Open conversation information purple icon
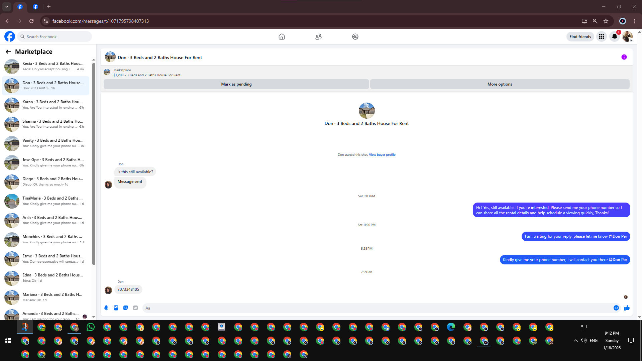 pyautogui.click(x=624, y=57)
